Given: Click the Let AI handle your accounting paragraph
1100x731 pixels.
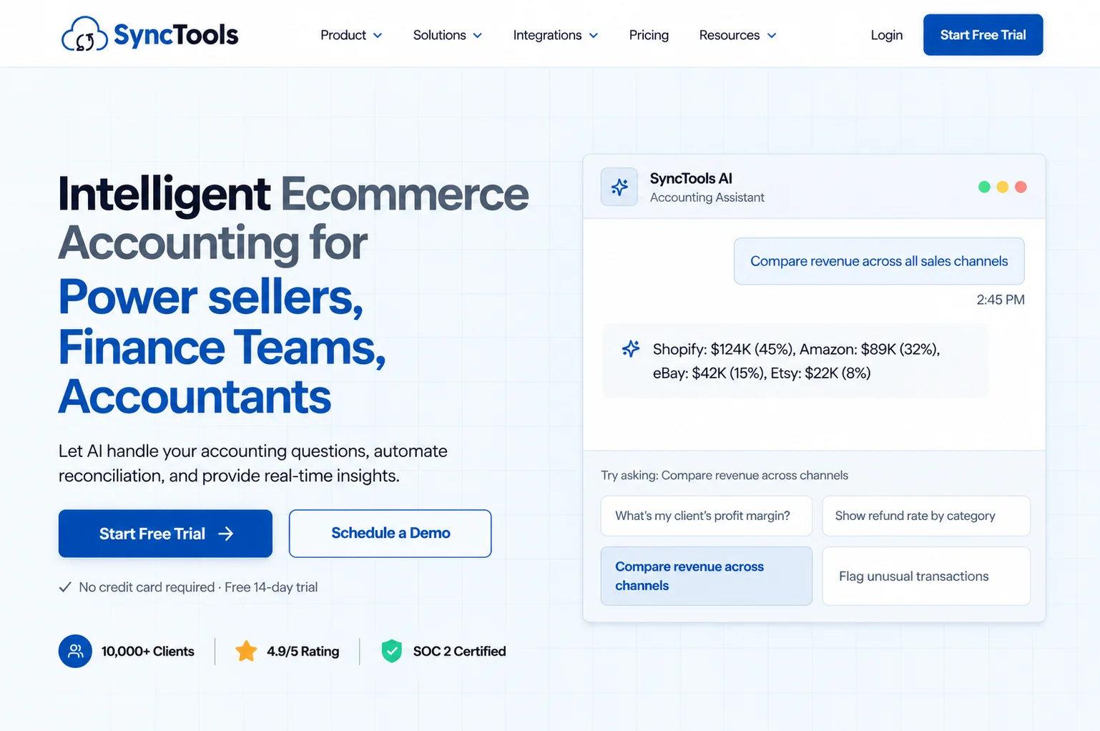Looking at the screenshot, I should click(253, 463).
